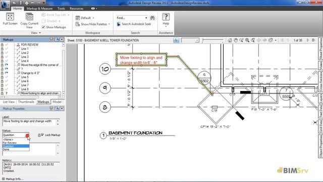Select the arrow Select tool in canvas toolbar
323x182 pixels.
(x=176, y=40)
